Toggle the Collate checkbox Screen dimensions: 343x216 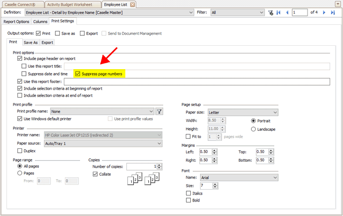[95, 174]
